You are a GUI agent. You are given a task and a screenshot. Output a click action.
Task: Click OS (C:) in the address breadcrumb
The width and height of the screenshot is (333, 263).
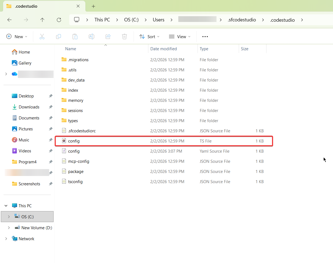tap(131, 20)
